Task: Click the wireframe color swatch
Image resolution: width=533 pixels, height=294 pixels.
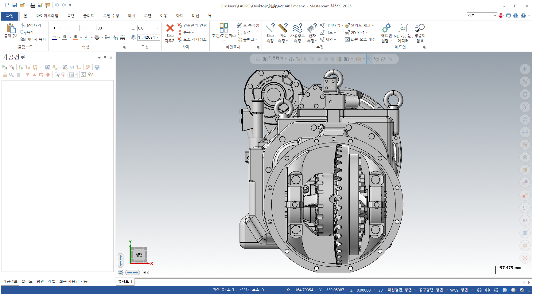Action: tap(55, 37)
